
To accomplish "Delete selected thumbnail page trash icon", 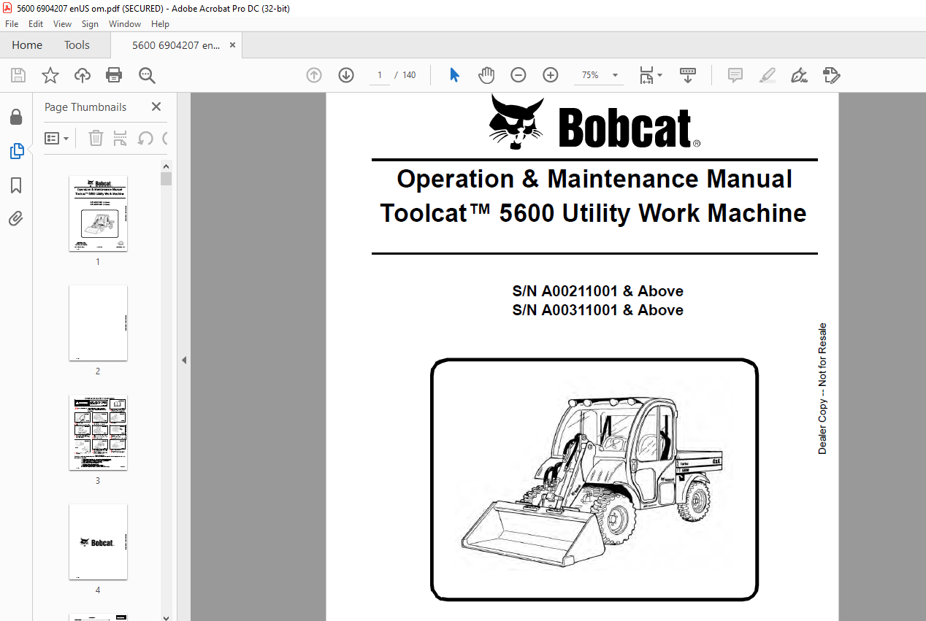I will pos(96,138).
